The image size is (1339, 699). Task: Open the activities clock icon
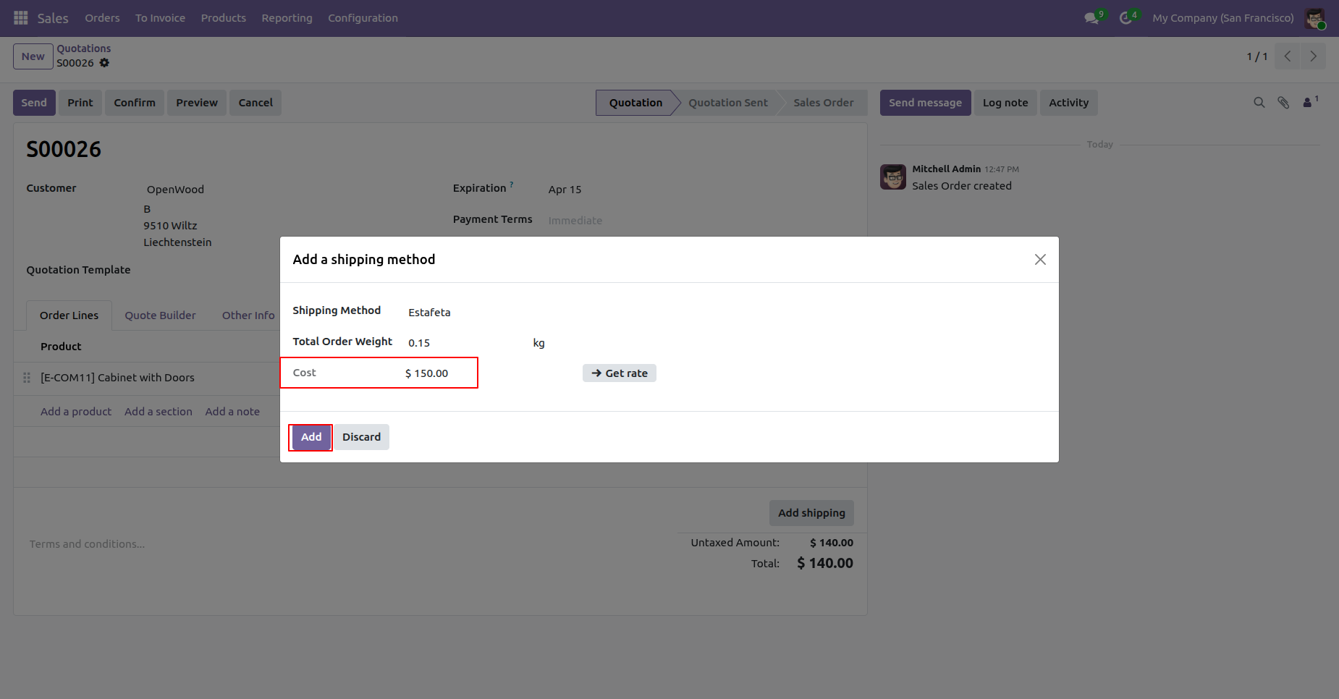click(x=1125, y=18)
